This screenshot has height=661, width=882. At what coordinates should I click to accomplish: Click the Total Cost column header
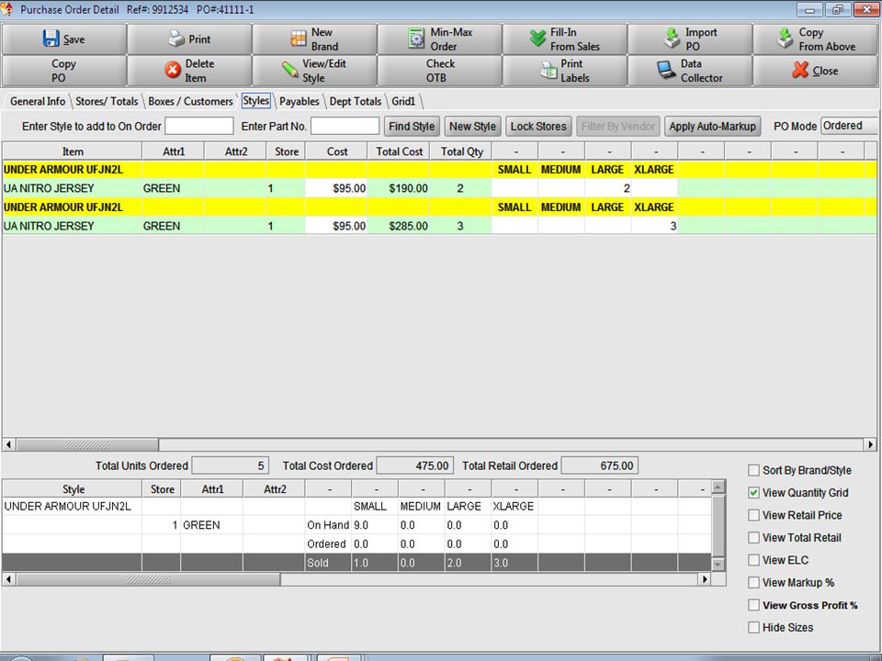(399, 151)
